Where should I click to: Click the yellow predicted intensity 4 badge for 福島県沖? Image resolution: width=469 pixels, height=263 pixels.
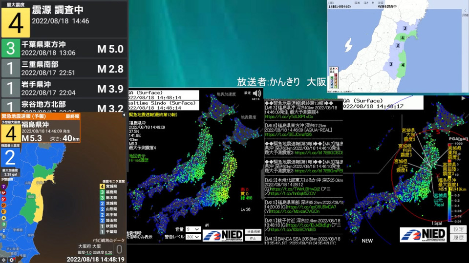10,133
